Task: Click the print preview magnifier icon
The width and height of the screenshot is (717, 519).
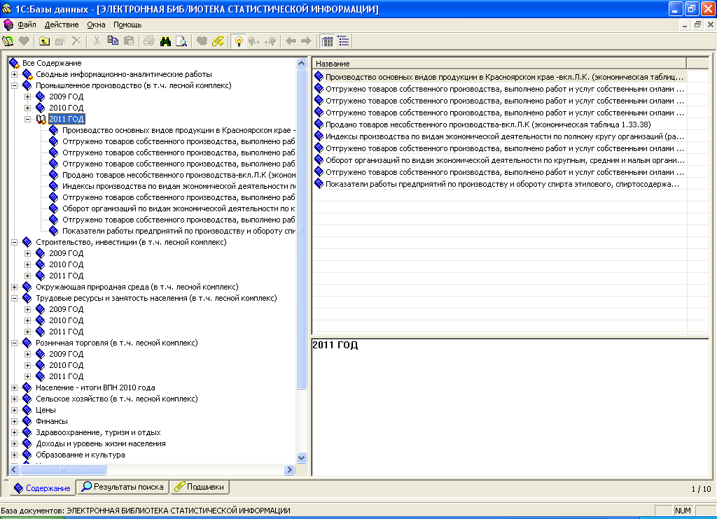Action: pos(181,41)
